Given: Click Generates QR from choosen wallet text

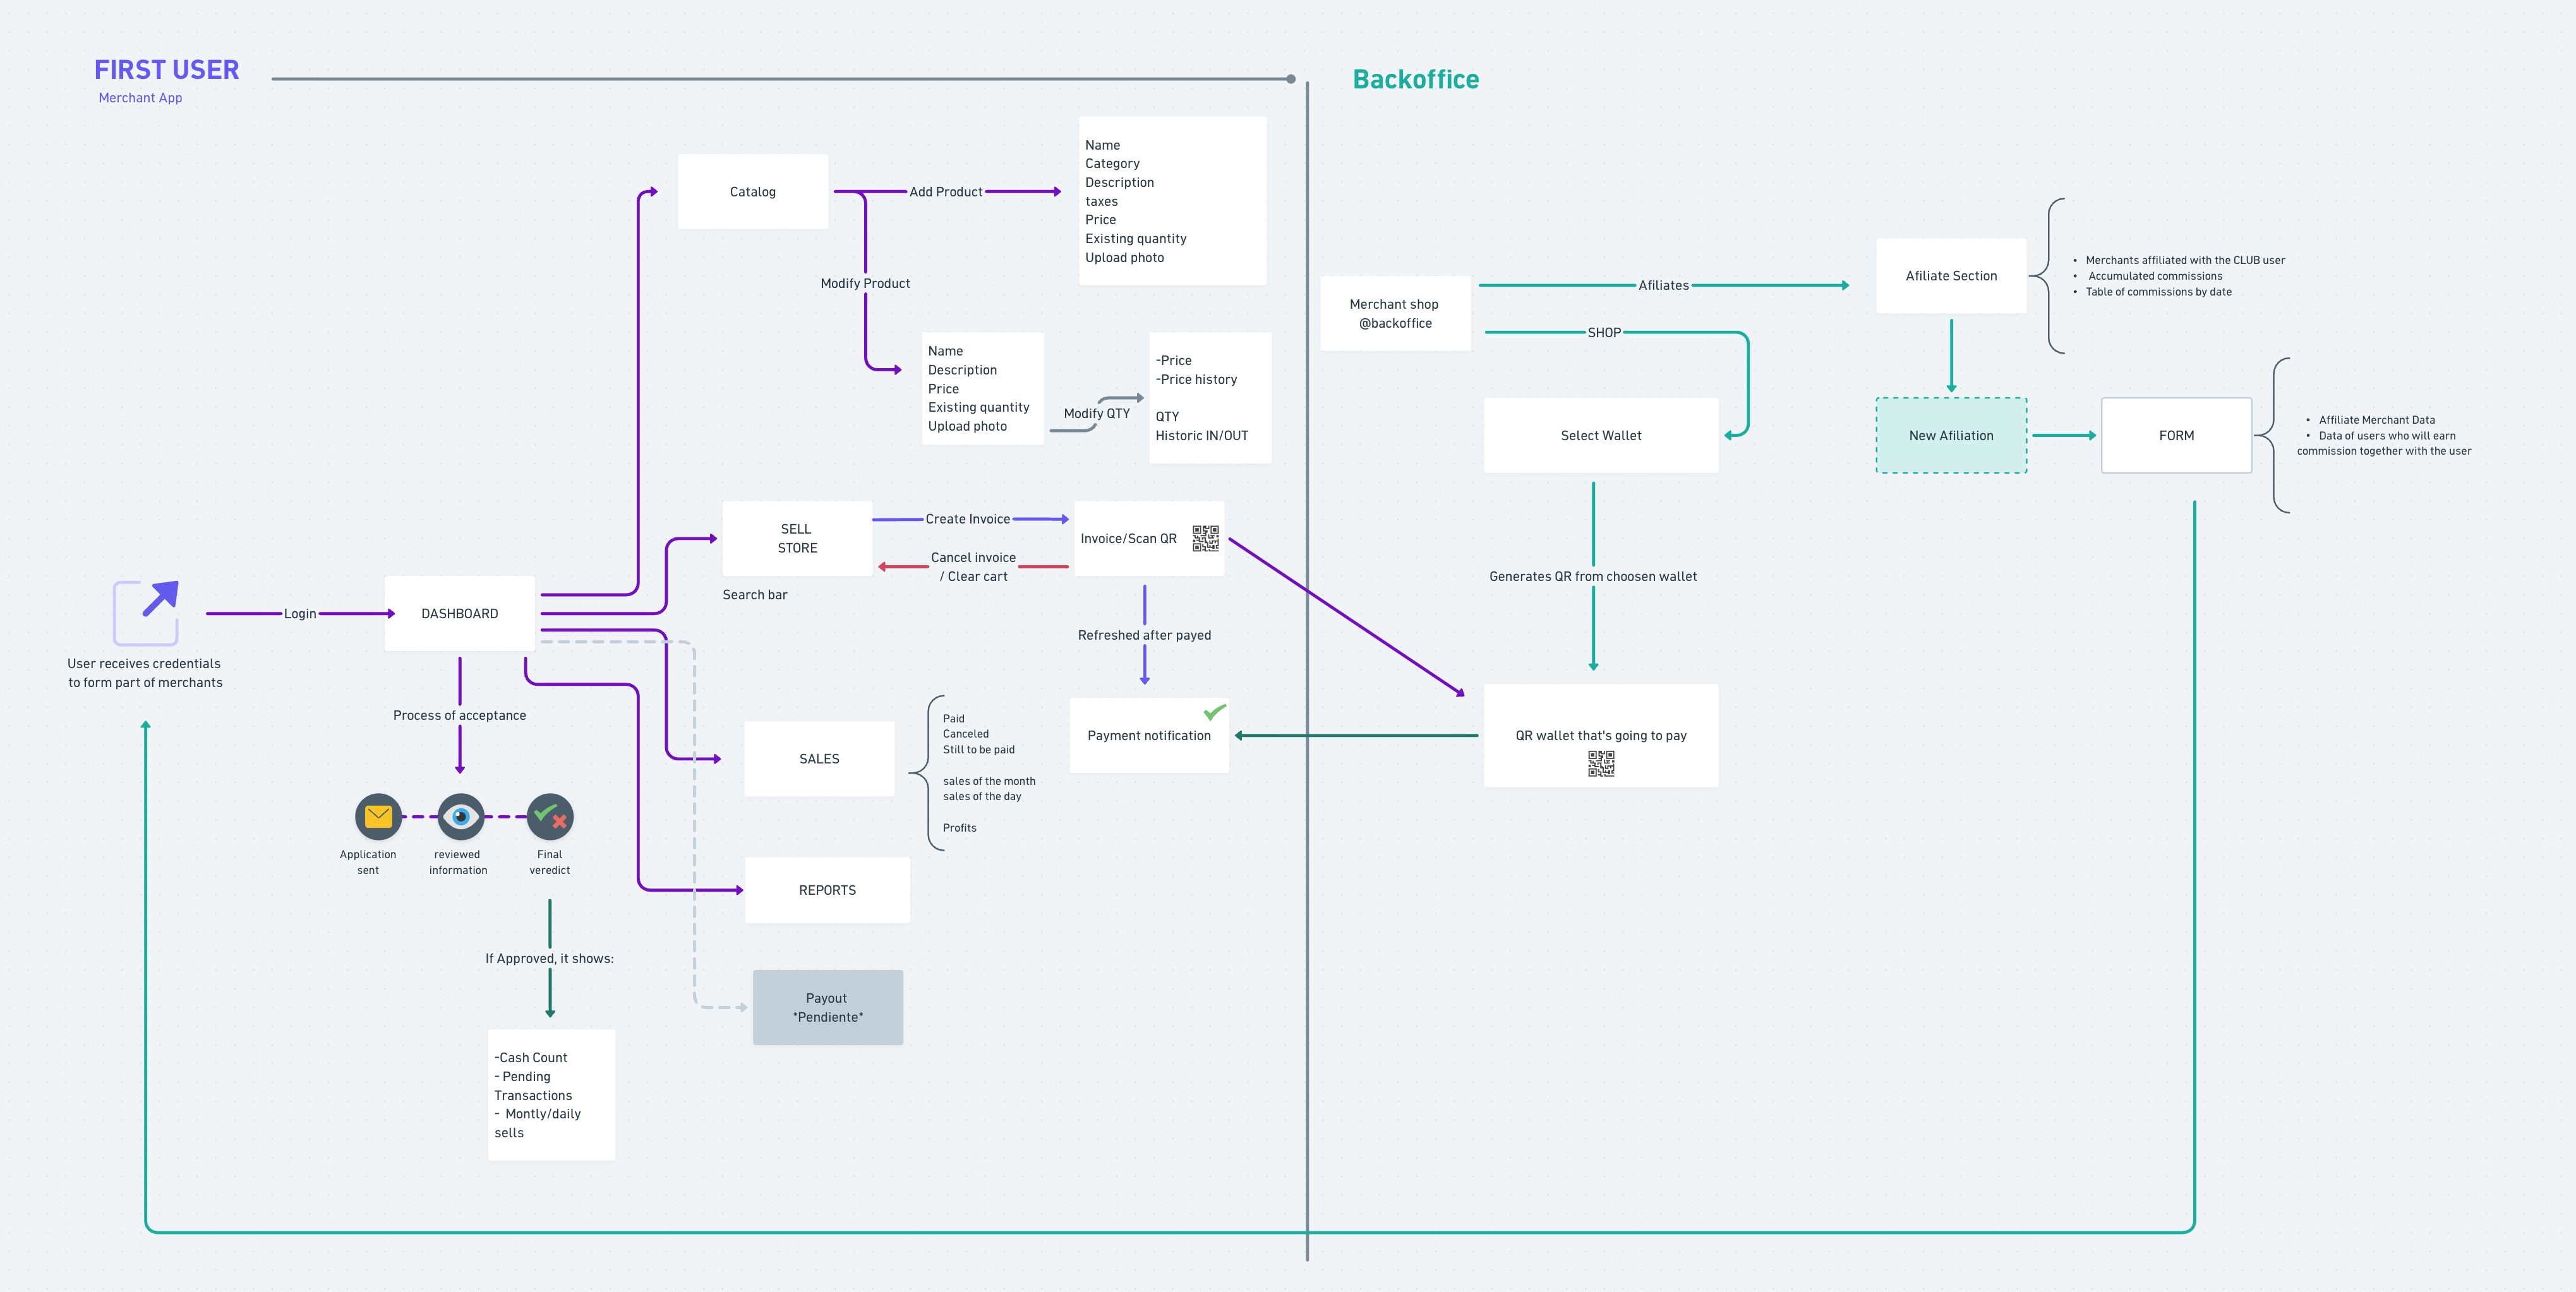Looking at the screenshot, I should click(x=1593, y=576).
